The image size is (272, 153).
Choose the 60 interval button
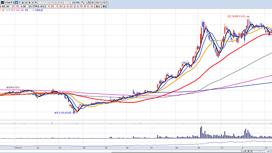(x=62, y=3)
